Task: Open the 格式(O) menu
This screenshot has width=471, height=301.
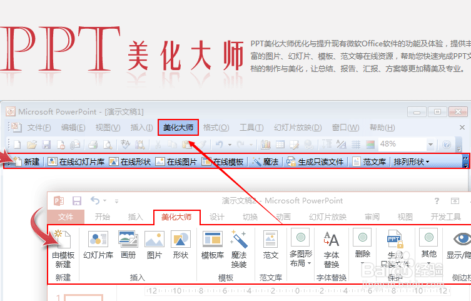Action: pos(216,128)
